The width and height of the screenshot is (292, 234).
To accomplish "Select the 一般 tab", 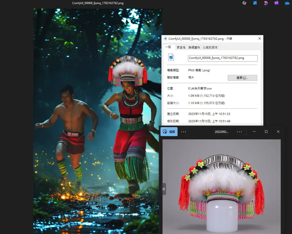I will [x=168, y=47].
